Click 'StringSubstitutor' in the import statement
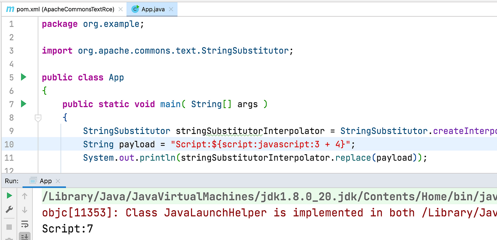The image size is (497, 240). coord(245,51)
